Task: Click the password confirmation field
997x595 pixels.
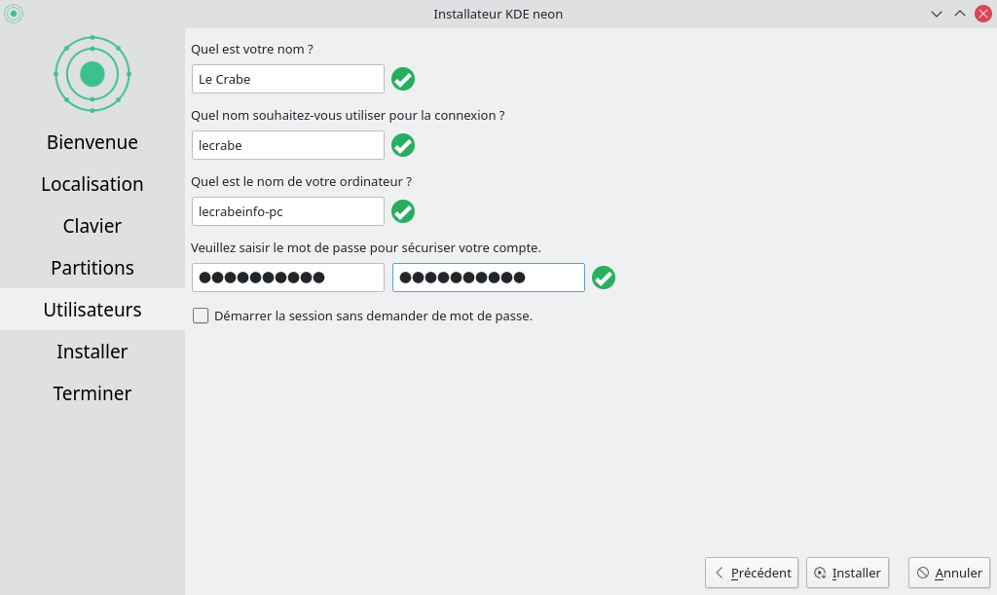Action: point(489,278)
